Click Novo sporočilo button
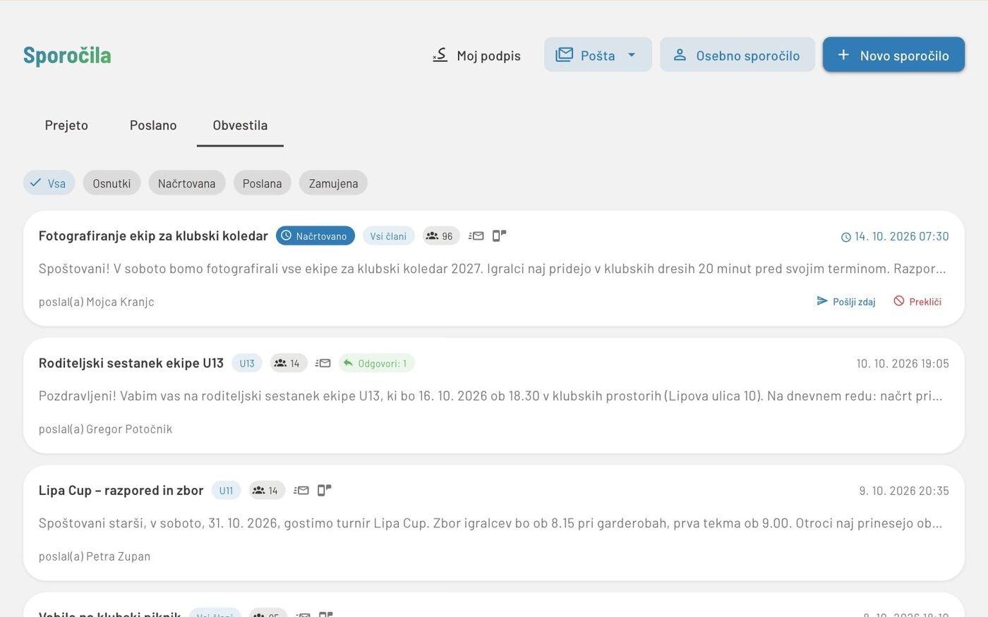988x617 pixels. (x=893, y=55)
